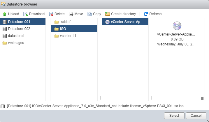The width and height of the screenshot is (209, 122).
Task: Click the datastore1 disk icon
Action: [5, 36]
